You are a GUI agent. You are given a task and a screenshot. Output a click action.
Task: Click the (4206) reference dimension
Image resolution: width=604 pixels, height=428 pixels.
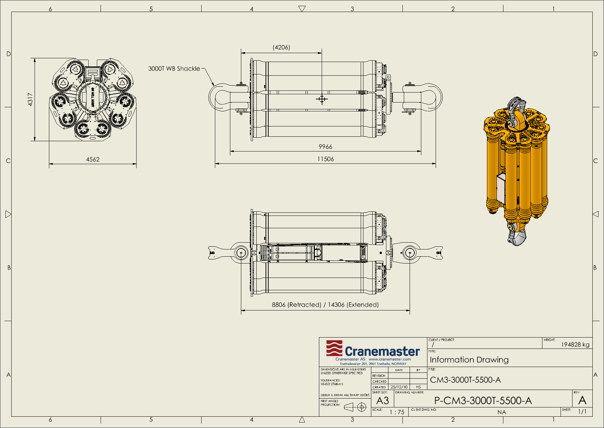tap(281, 47)
